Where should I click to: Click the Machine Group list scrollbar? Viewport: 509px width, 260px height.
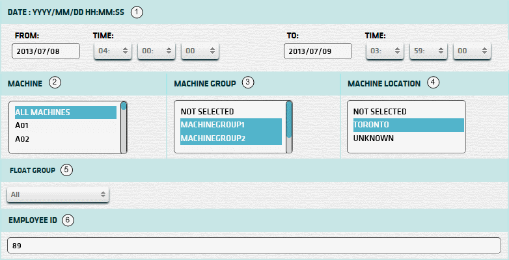[289, 127]
